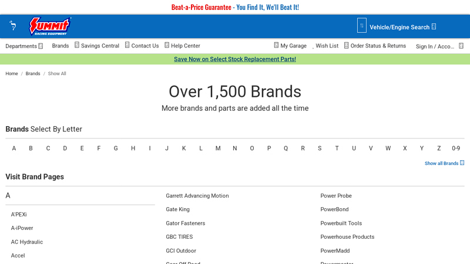Select letter M in brand filter
Image resolution: width=470 pixels, height=264 pixels.
[x=218, y=148]
